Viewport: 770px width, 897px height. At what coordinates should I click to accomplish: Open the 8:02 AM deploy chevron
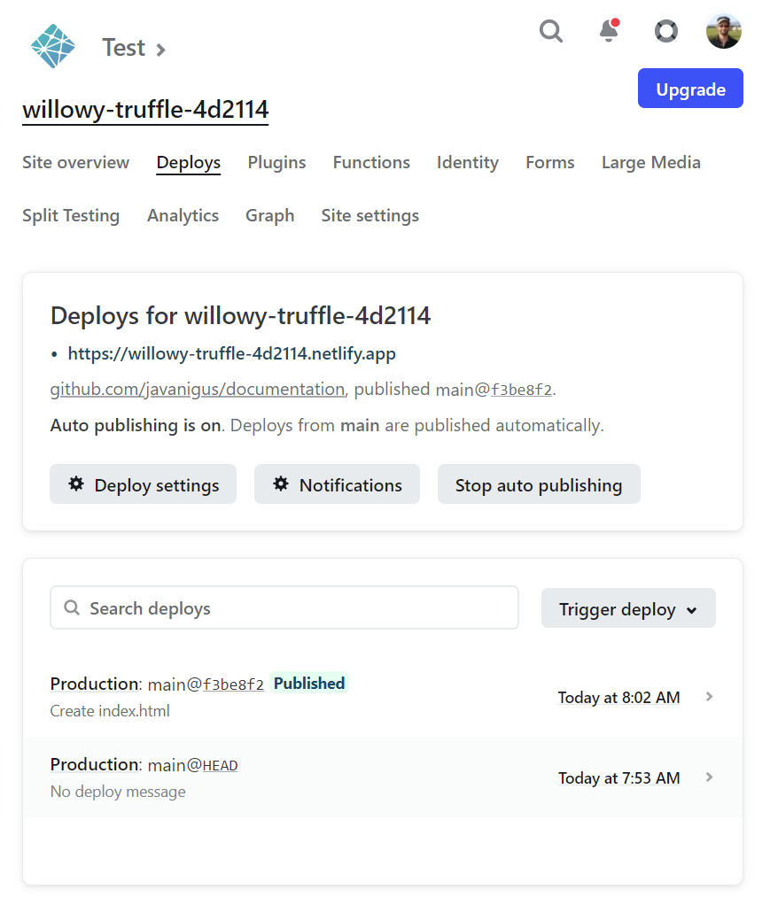click(710, 697)
